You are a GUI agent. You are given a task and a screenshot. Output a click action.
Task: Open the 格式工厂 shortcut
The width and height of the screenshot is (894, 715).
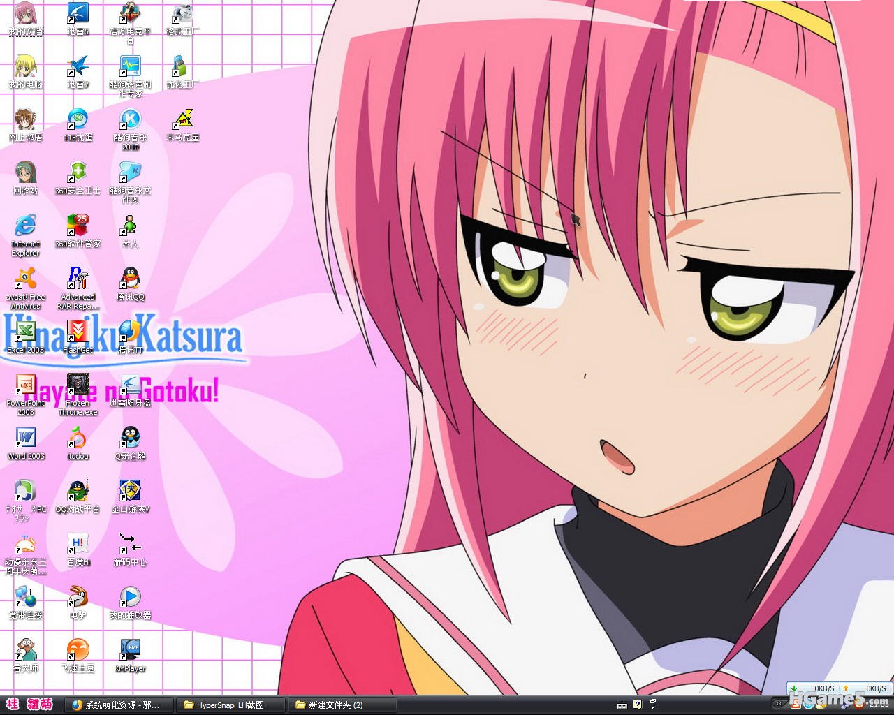click(x=182, y=14)
